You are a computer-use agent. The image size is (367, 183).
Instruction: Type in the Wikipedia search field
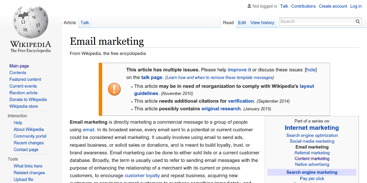pos(316,22)
